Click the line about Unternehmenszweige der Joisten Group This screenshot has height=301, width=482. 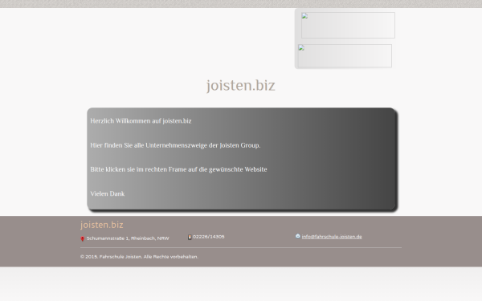coord(175,145)
